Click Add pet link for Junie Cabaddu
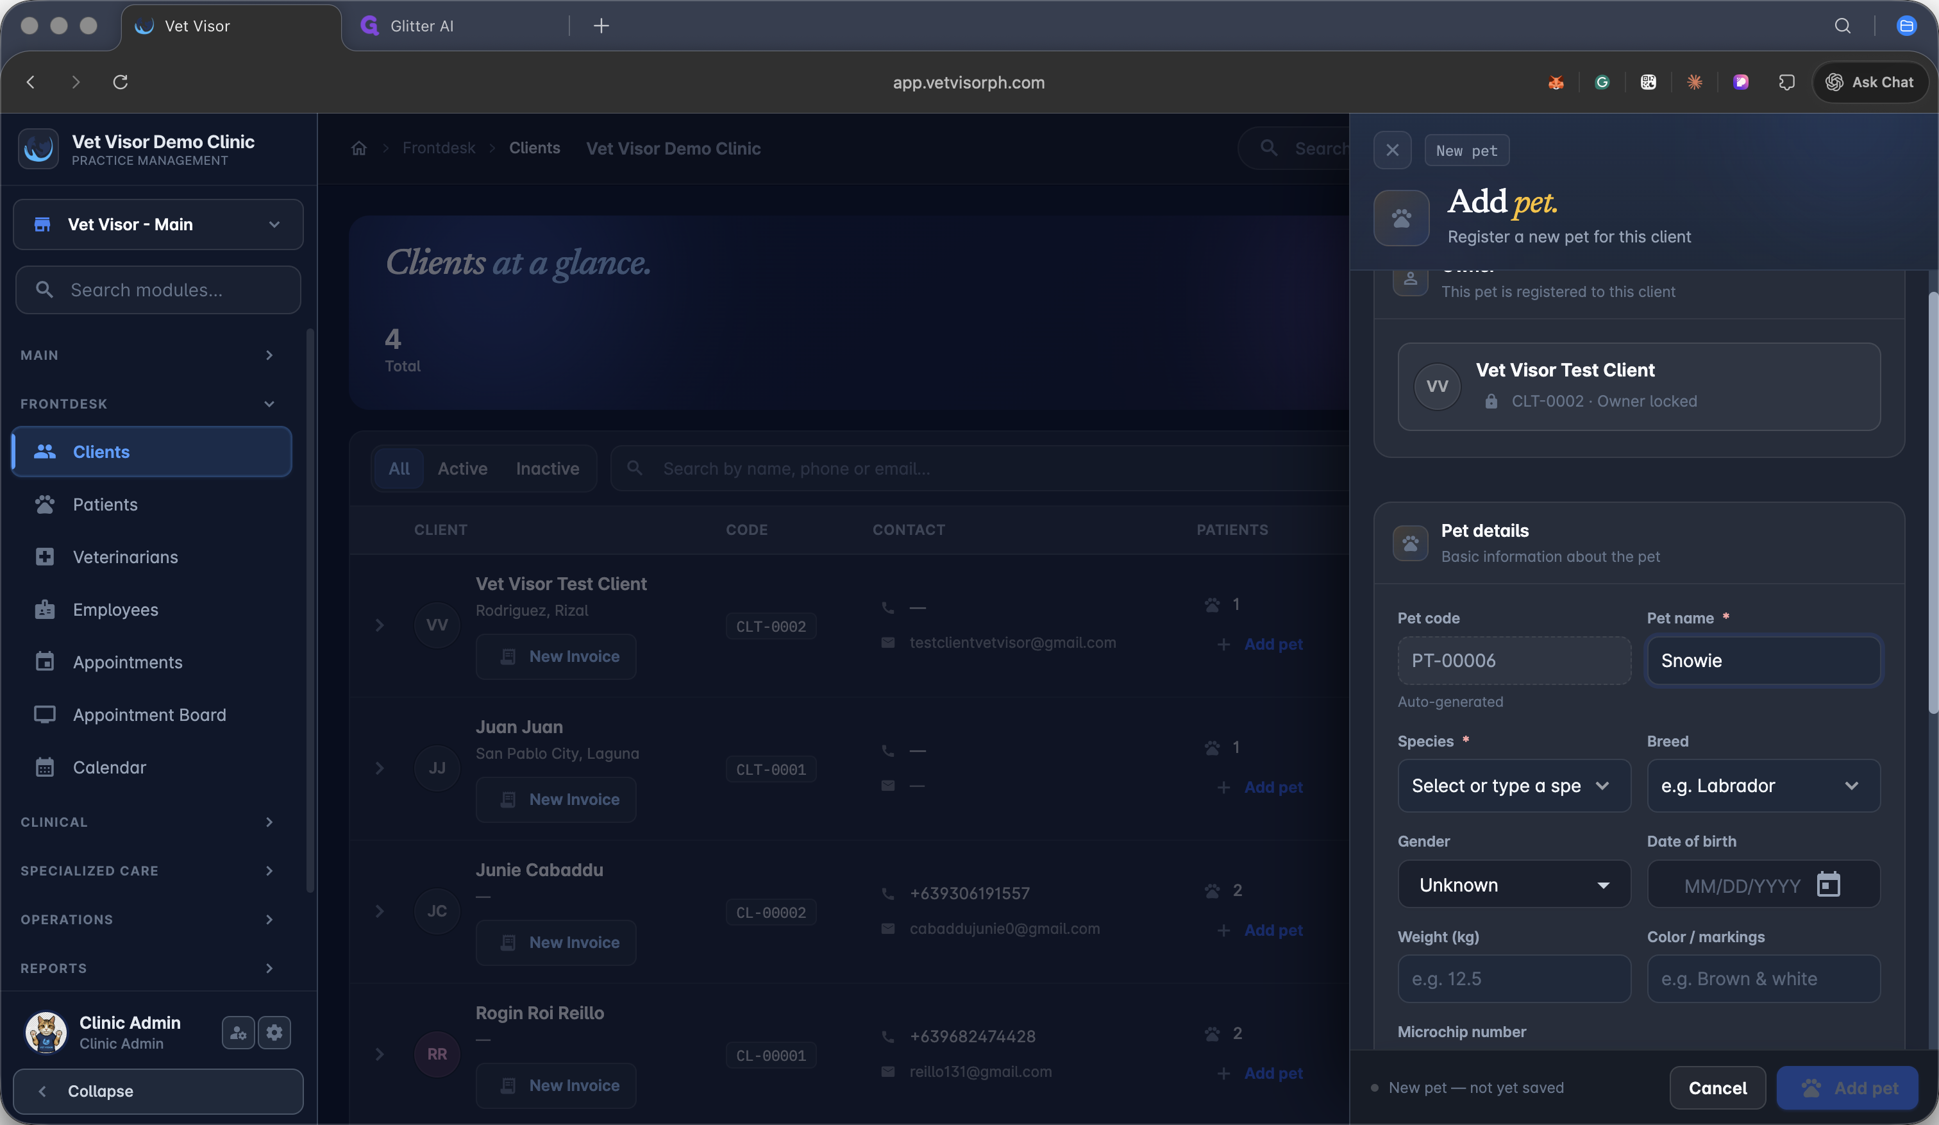Image resolution: width=1939 pixels, height=1125 pixels. (1259, 930)
